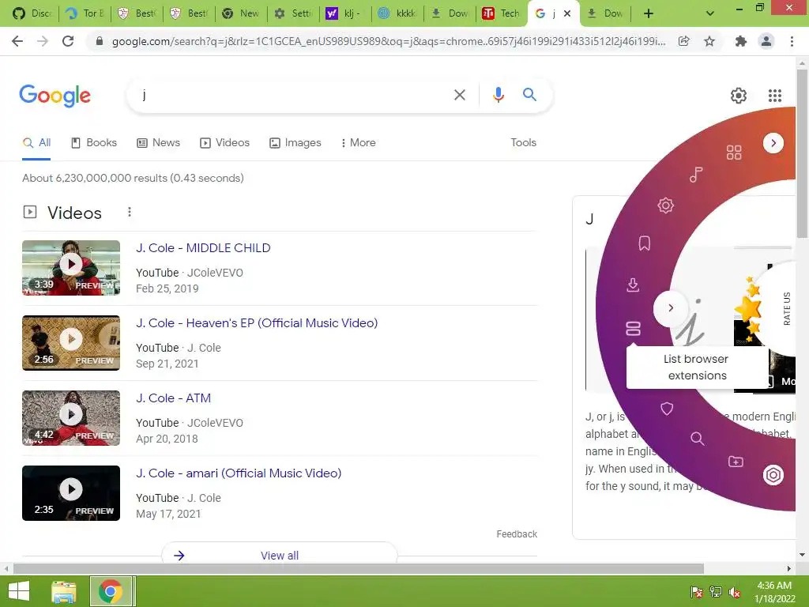This screenshot has width=809, height=607.
Task: Open the Videos section three-dot menu
Action: click(130, 212)
